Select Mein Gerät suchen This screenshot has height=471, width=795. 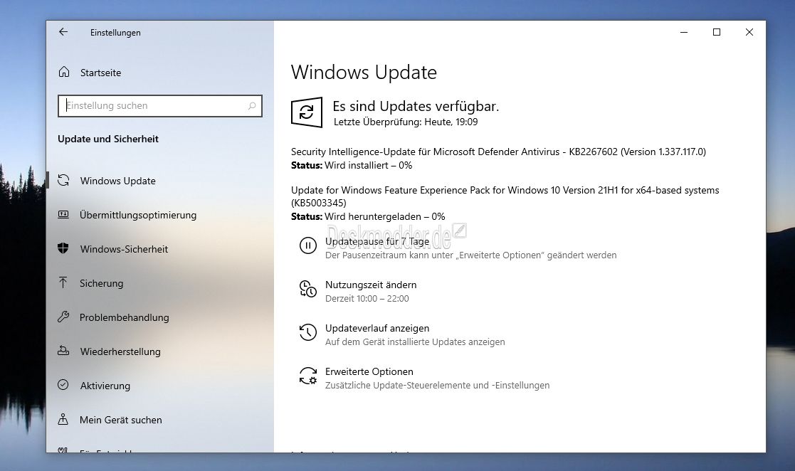click(121, 420)
